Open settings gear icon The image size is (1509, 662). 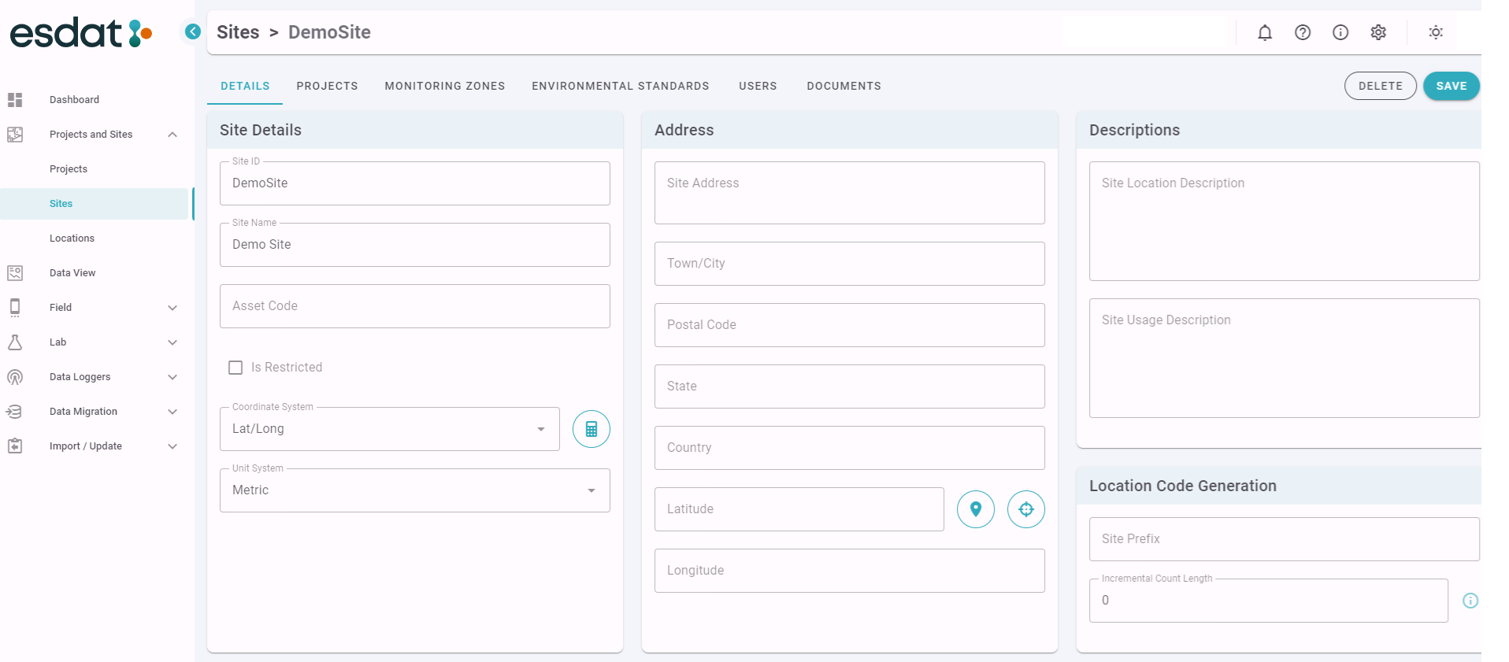(x=1378, y=32)
